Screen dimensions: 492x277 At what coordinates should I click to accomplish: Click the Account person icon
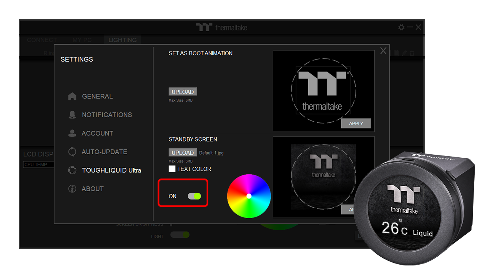[72, 133]
